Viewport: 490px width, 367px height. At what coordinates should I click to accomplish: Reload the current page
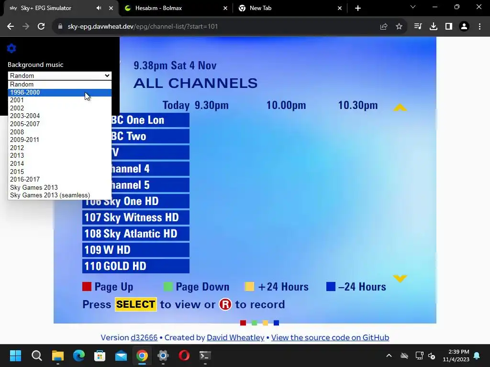tap(41, 27)
